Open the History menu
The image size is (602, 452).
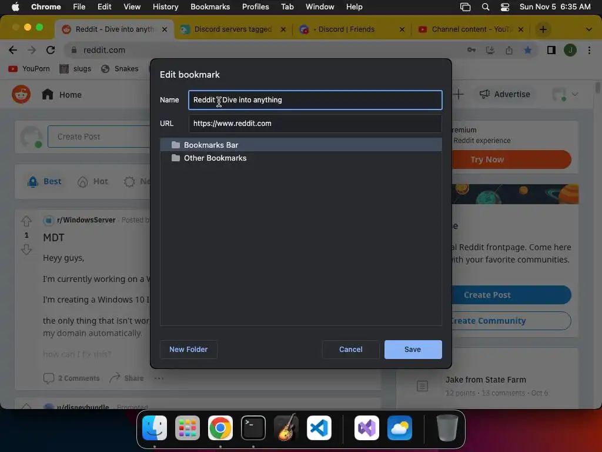pos(165,7)
